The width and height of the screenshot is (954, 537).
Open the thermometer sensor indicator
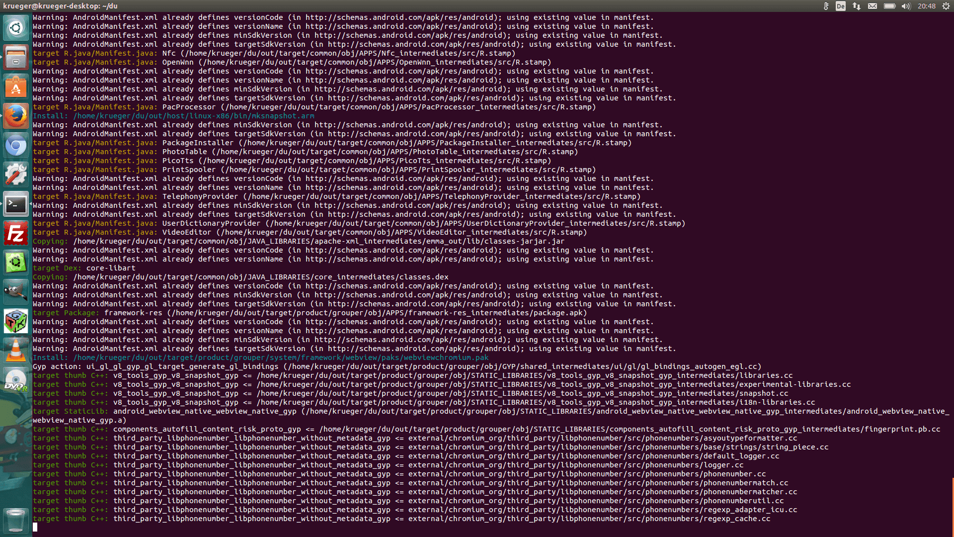(826, 6)
